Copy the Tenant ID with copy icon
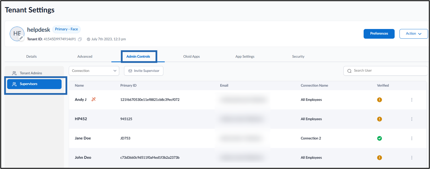Image resolution: width=430 pixels, height=169 pixels. [80, 39]
